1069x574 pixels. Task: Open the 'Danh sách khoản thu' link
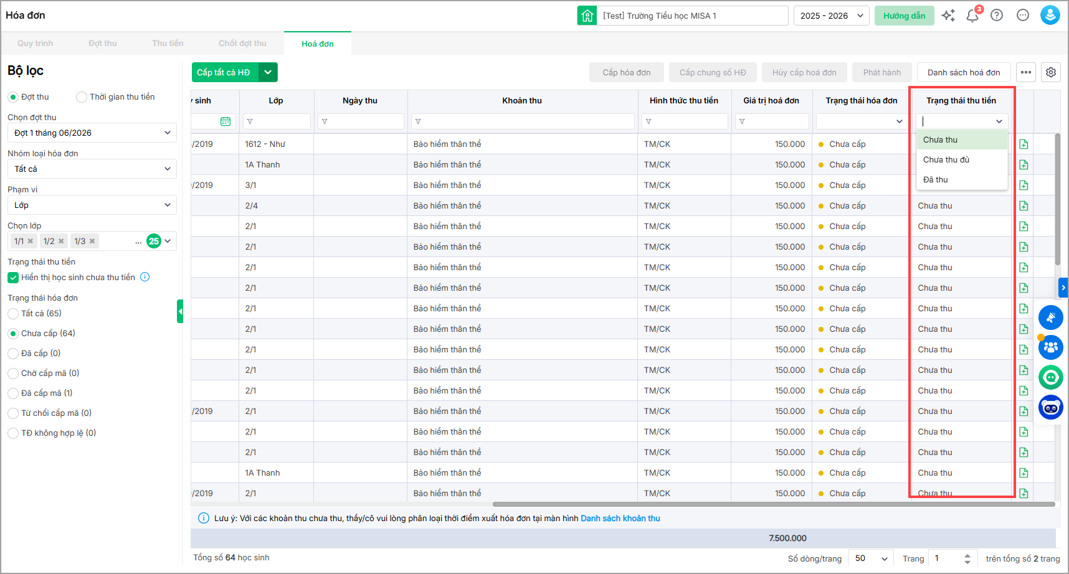click(620, 519)
